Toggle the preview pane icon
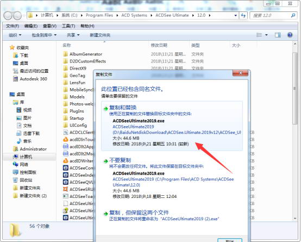Screen dimensions: 301x242 tap(278, 35)
